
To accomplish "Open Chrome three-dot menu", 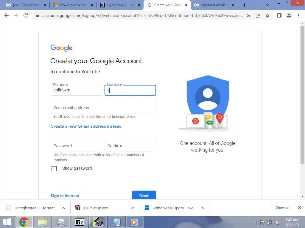I will coord(298,15).
